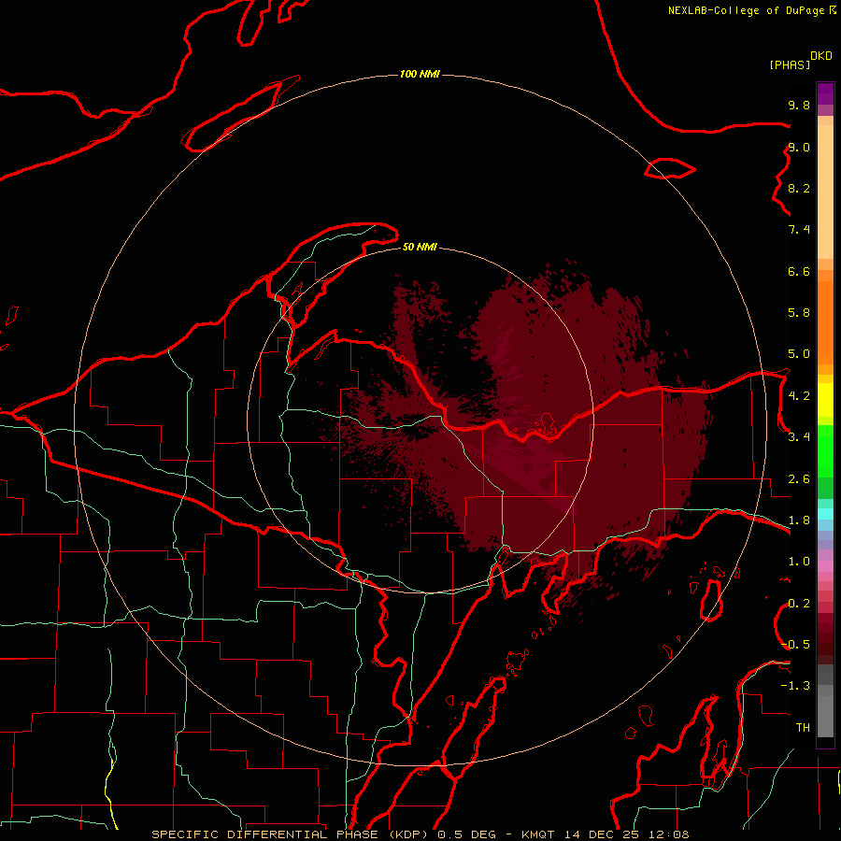Select the 2.6 value on color scale
841x841 pixels.
pos(799,479)
